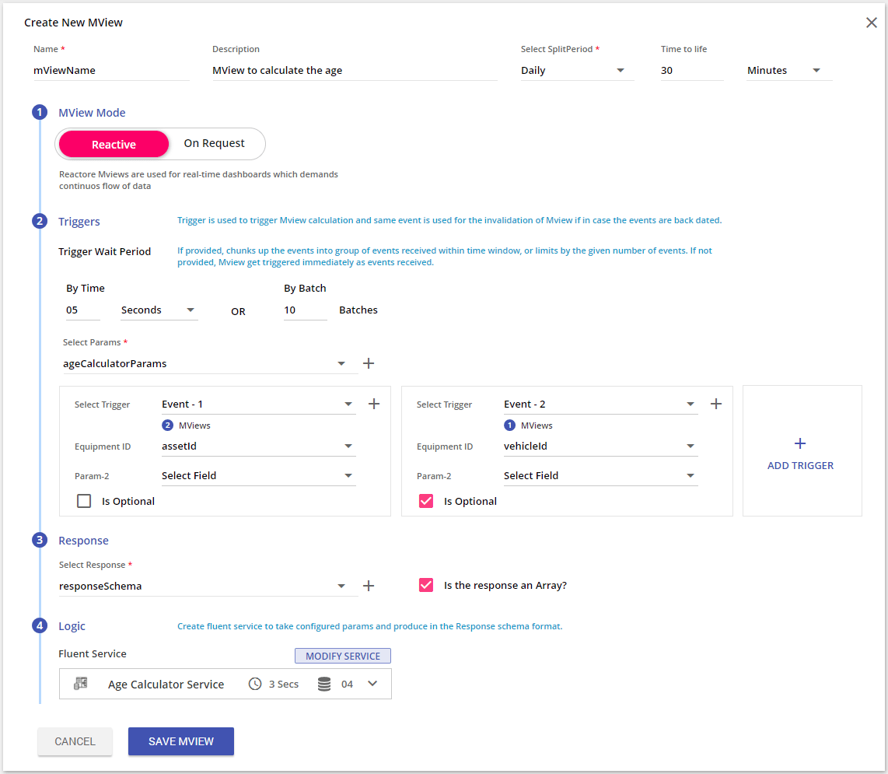Open the Equipment ID assetId dropdown
Viewport: 888px width, 774px height.
(258, 447)
